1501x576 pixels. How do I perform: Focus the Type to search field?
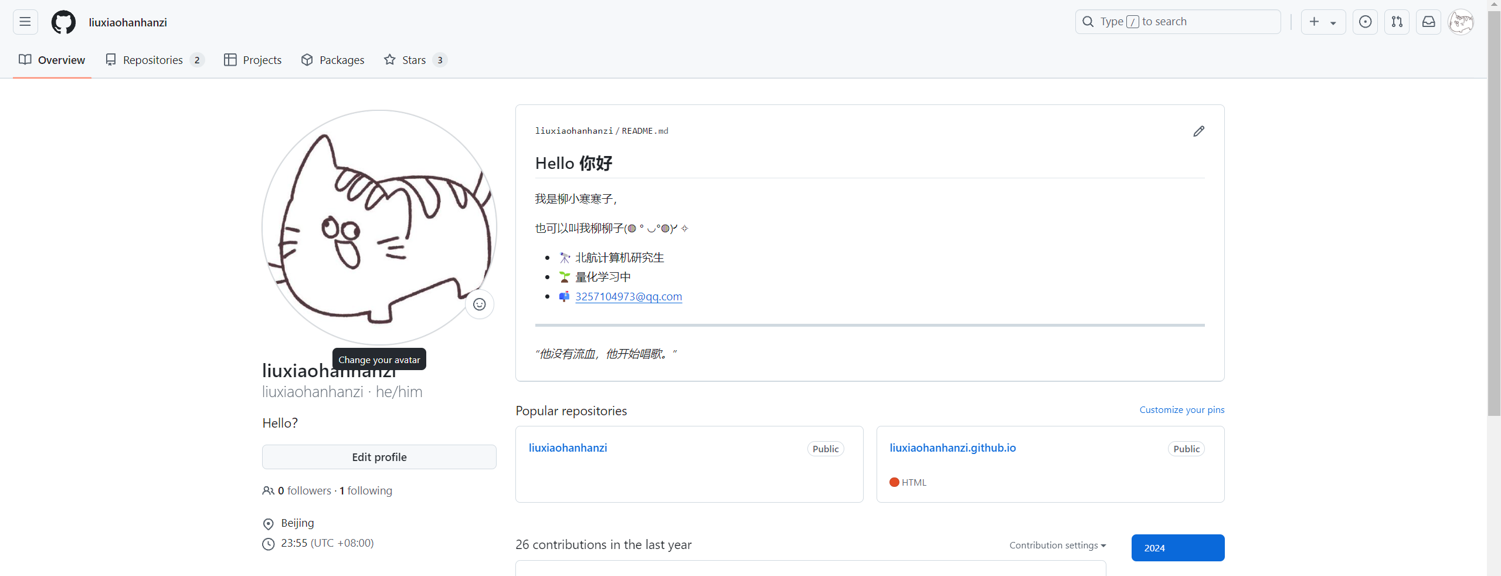(1177, 22)
